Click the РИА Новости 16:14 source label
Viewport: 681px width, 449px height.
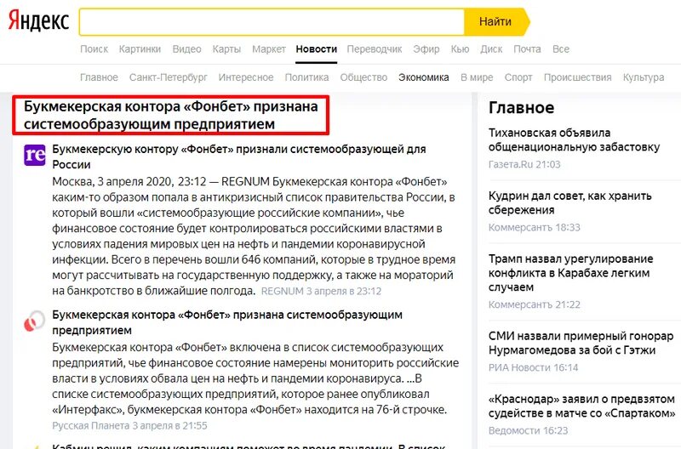[534, 367]
